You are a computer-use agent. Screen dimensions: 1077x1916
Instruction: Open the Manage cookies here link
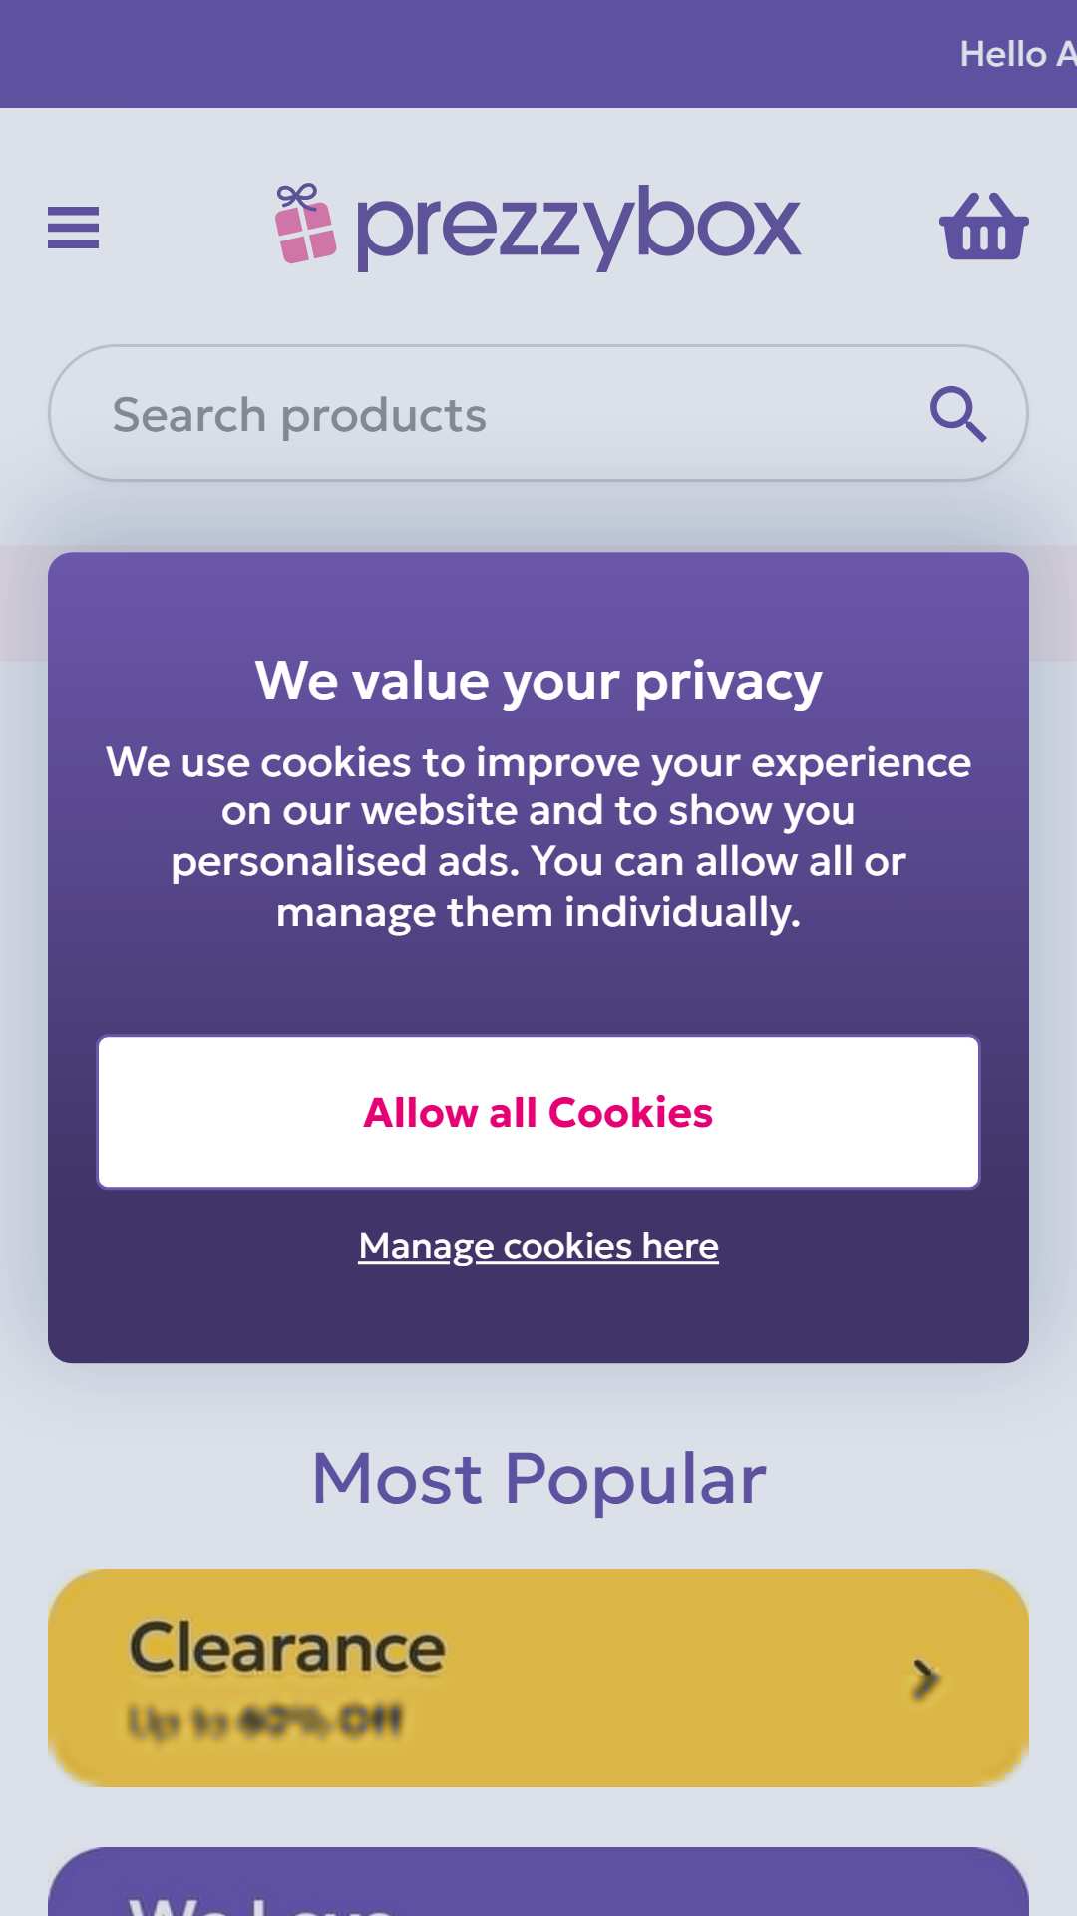click(538, 1246)
